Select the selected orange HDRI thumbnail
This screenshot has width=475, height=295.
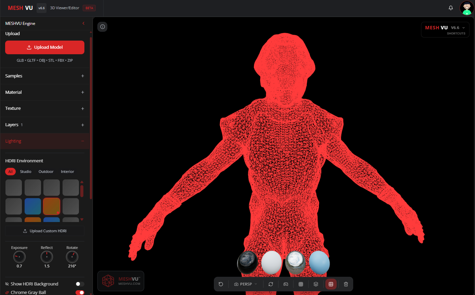(x=52, y=206)
